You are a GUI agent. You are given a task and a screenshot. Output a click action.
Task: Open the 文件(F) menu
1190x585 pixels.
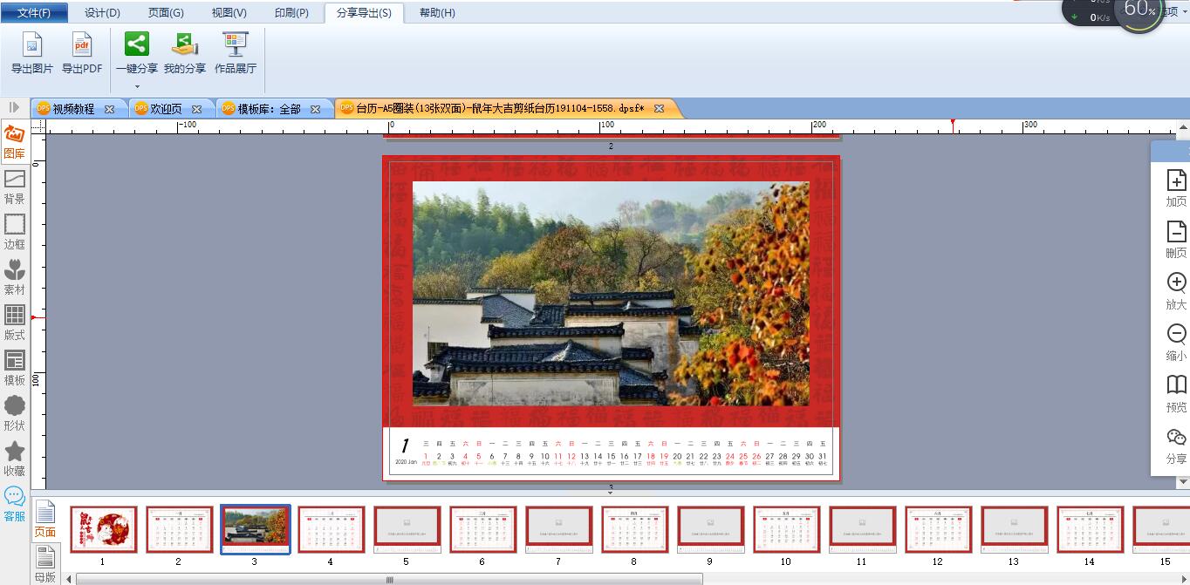point(33,12)
